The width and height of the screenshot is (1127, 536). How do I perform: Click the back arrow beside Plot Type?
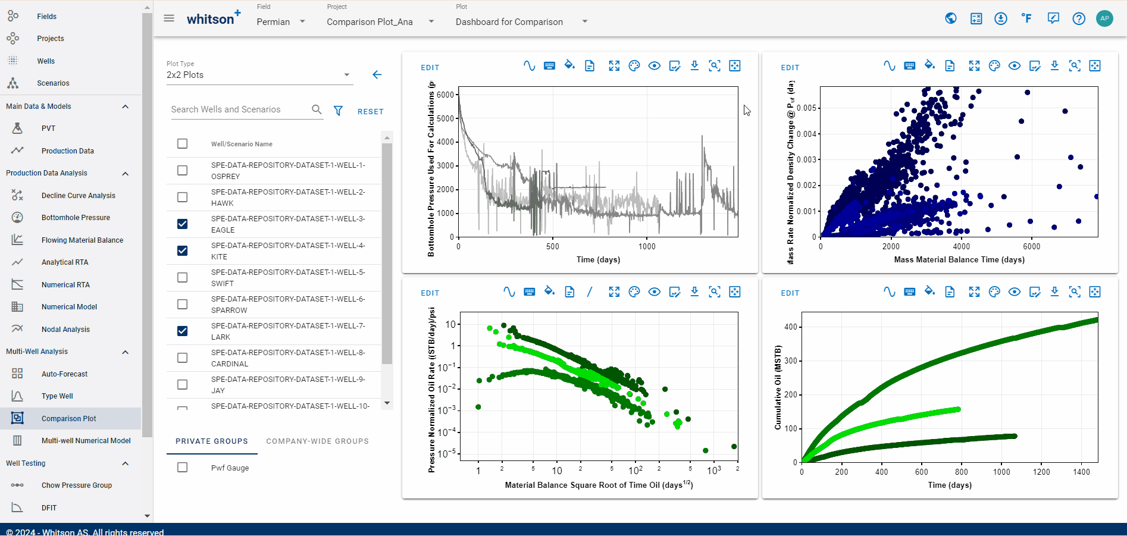click(377, 74)
